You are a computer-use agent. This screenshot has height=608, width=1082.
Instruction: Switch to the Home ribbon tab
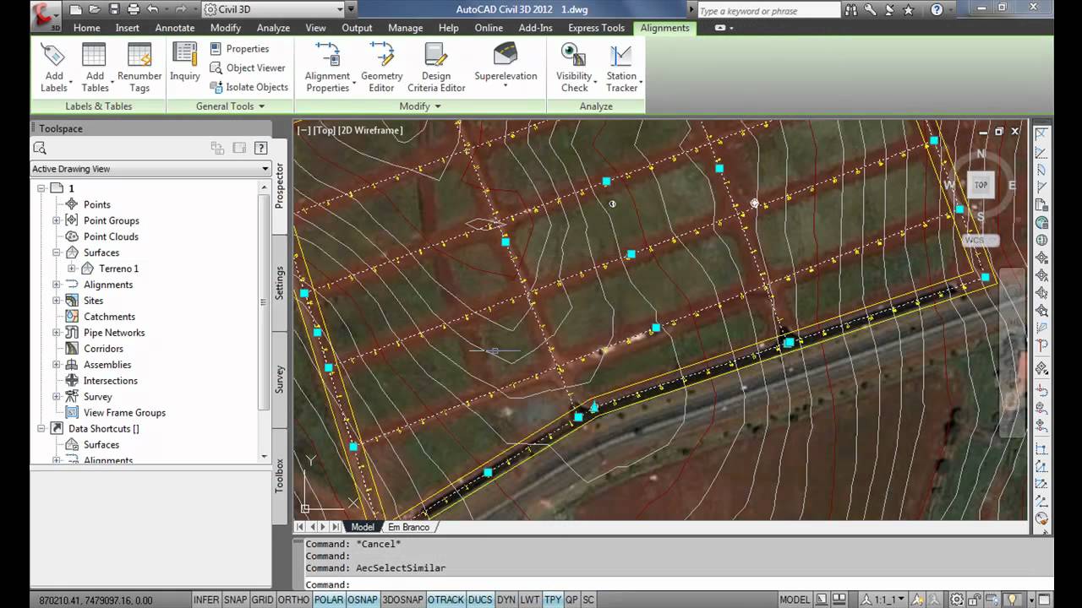pyautogui.click(x=87, y=28)
